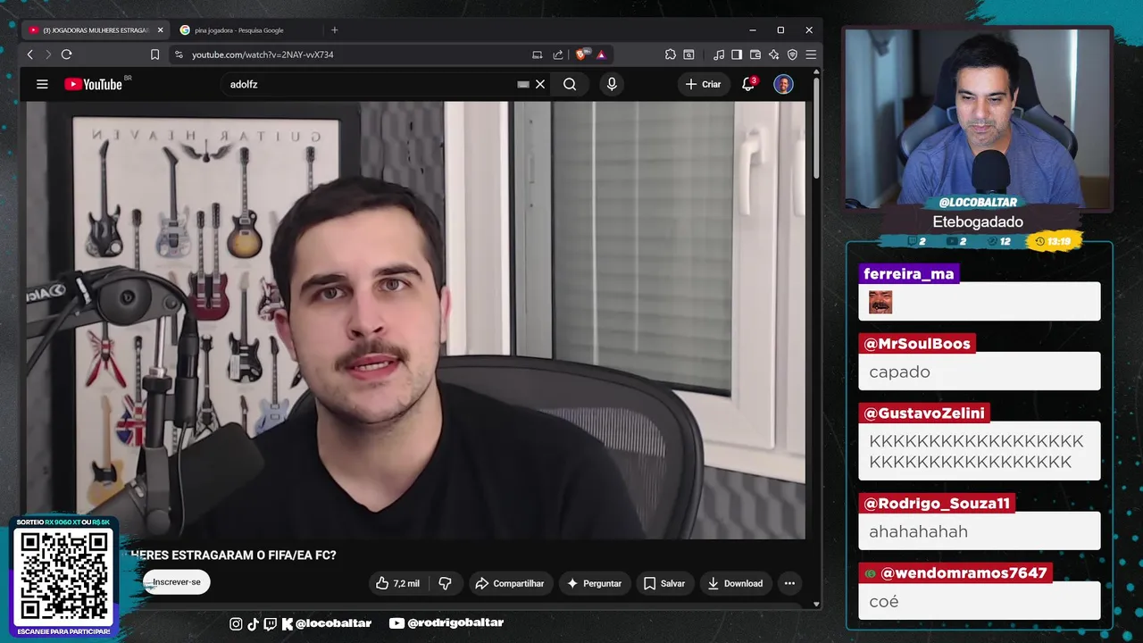Screen dimensions: 1143x643
Task: Open the Brave VPN shield icon
Action: coord(792,54)
